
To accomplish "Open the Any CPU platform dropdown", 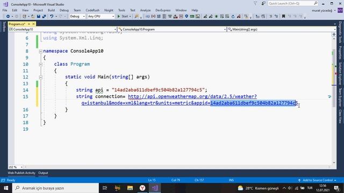I will [101, 17].
